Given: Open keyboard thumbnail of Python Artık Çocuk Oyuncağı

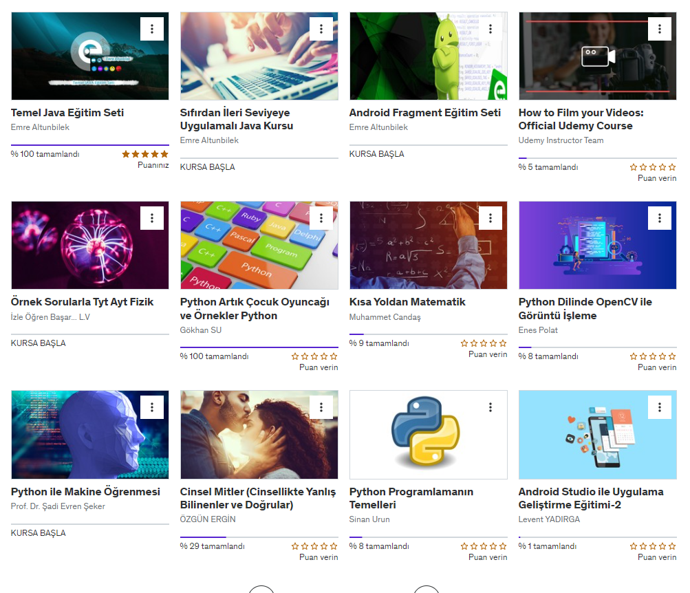Looking at the screenshot, I should click(259, 245).
